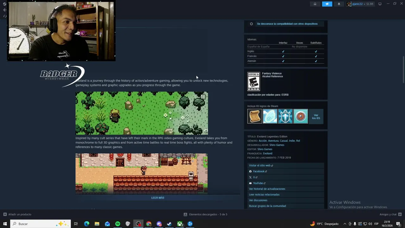Click Buscar grupos de la comunidad
This screenshot has width=405, height=228.
[286, 206]
